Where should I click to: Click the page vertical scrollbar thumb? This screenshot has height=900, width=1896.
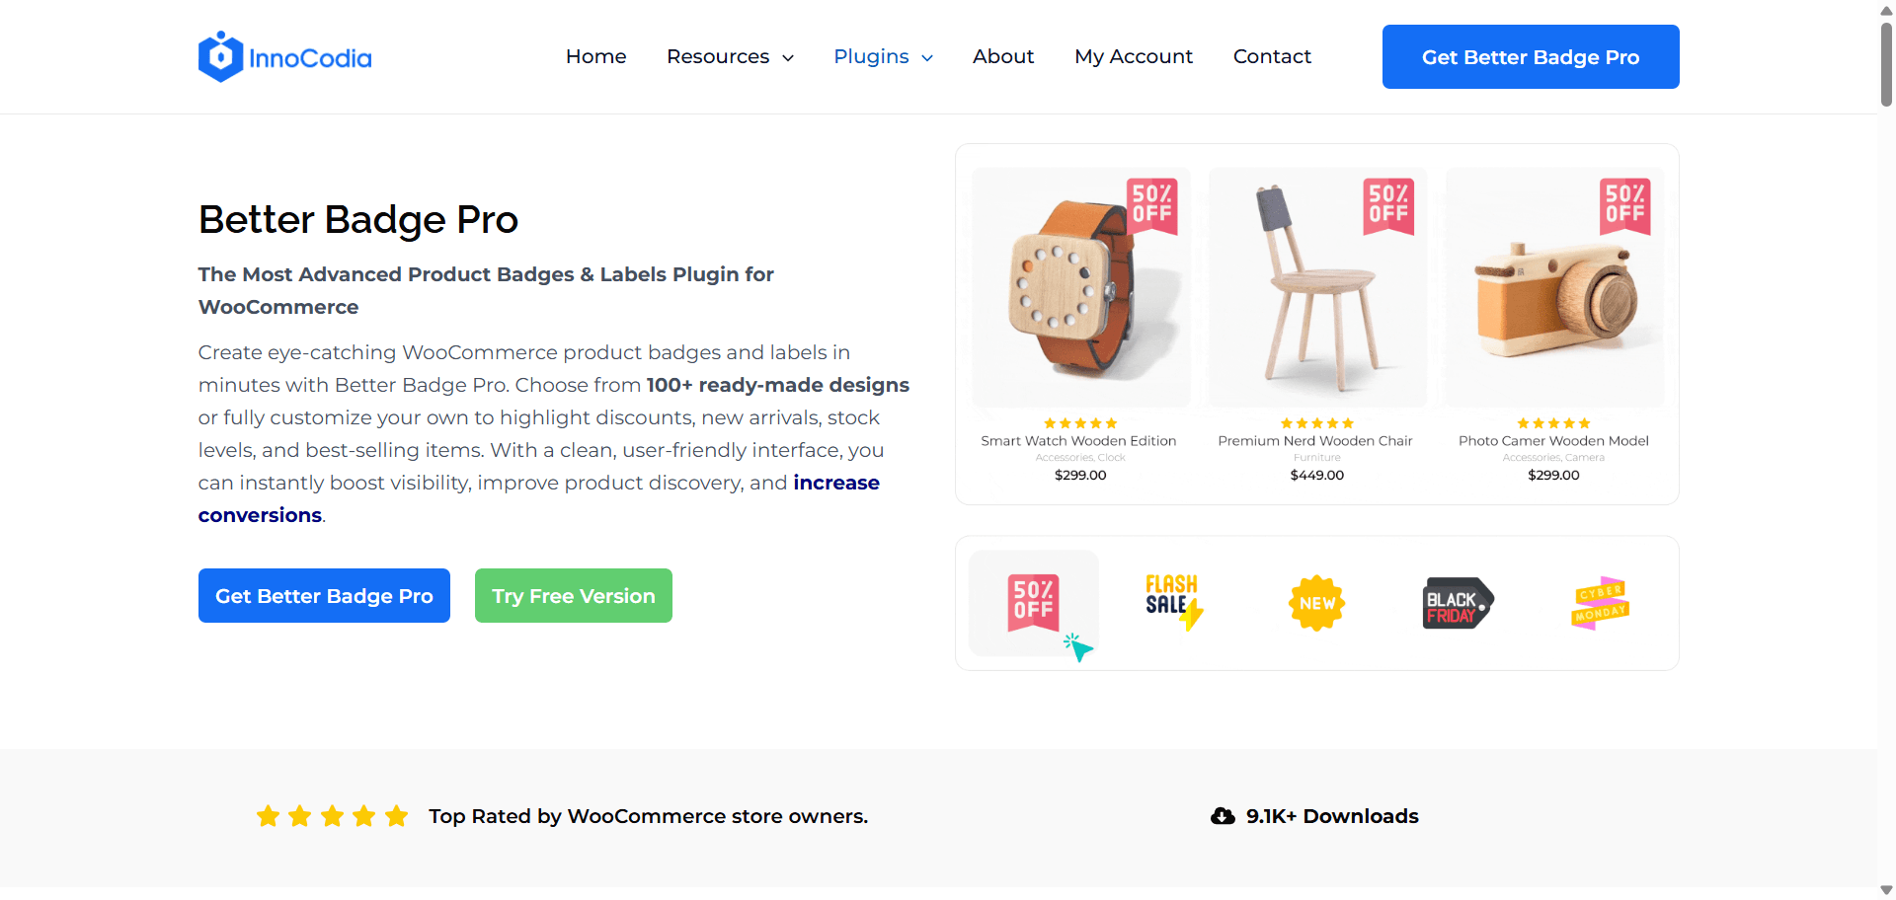tap(1886, 63)
